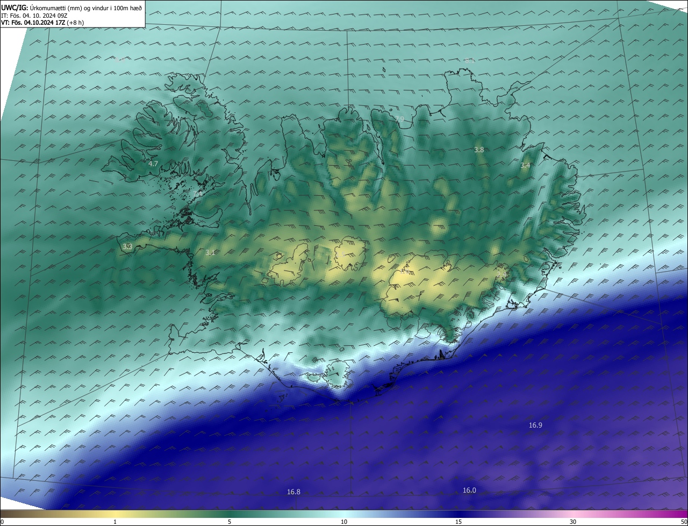The image size is (688, 526).
Task: Click the 3.3 value on the western peninsula
Action: coord(127,246)
